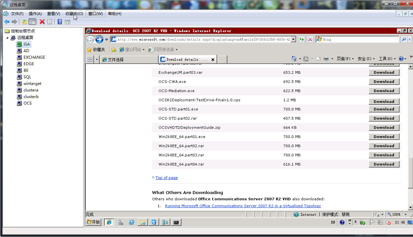The image size is (413, 237).
Task: Open the 网页快讯库 web slice gallery
Action: (163, 49)
